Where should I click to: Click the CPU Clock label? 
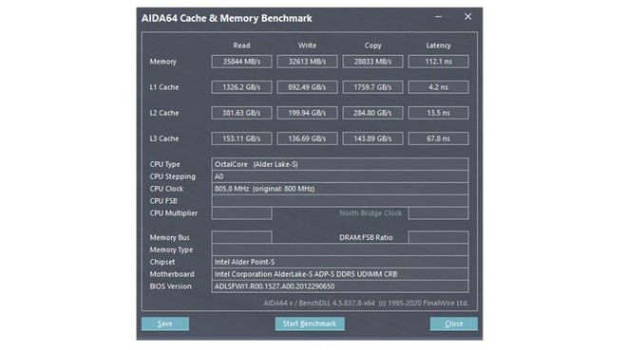pyautogui.click(x=166, y=189)
